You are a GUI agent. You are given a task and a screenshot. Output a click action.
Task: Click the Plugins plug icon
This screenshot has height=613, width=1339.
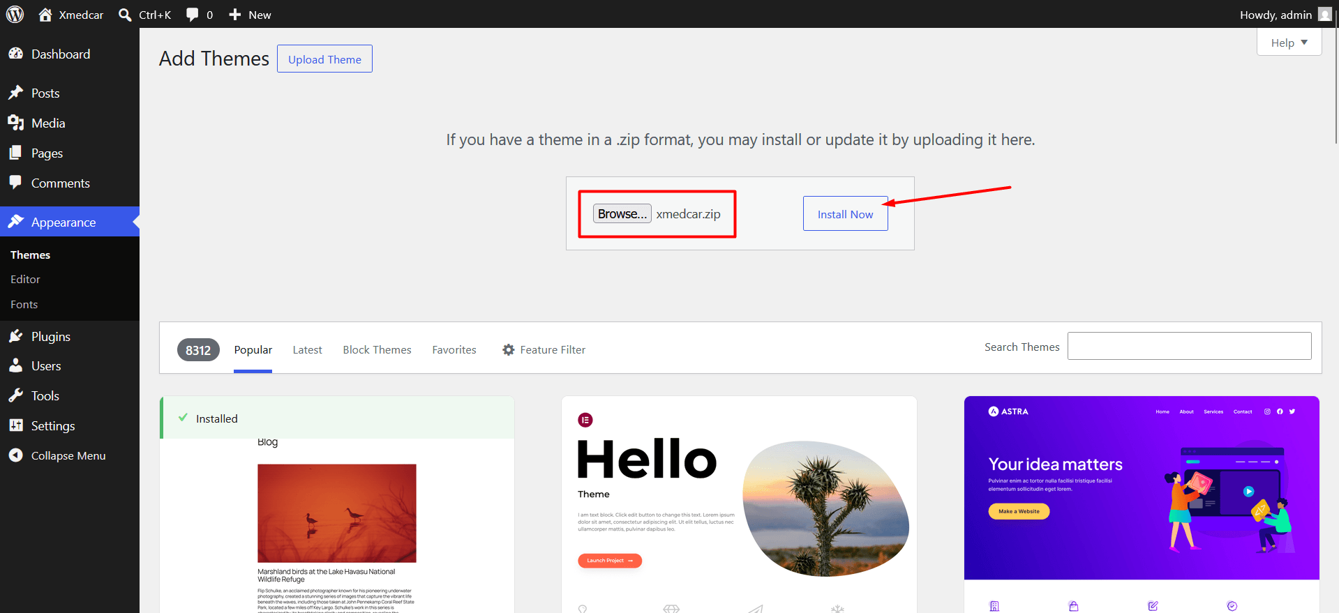click(16, 336)
